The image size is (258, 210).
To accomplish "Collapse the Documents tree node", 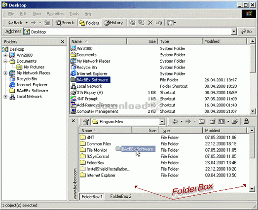I will (x=5, y=61).
